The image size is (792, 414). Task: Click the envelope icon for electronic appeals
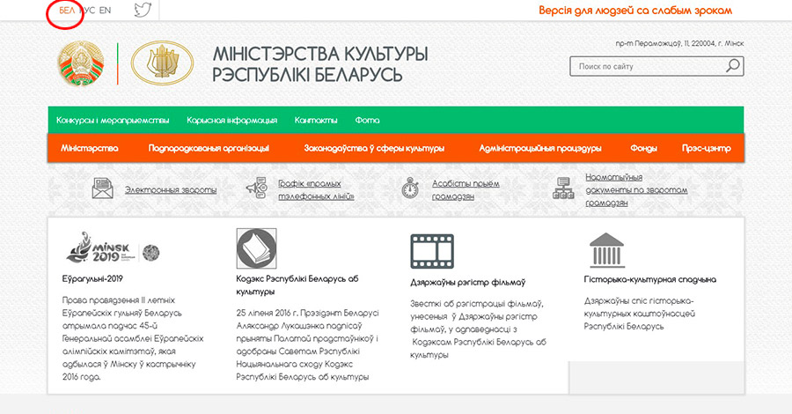pyautogui.click(x=104, y=189)
